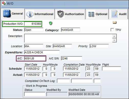The height and width of the screenshot is (99, 129).
Task: Switch to the Authorization tab
Action: pos(70,14)
